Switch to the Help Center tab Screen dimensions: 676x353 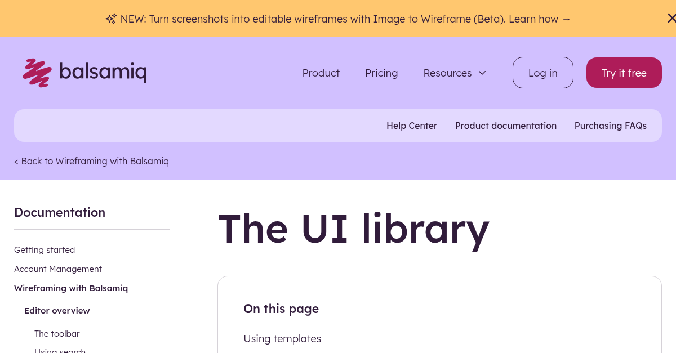click(x=412, y=126)
